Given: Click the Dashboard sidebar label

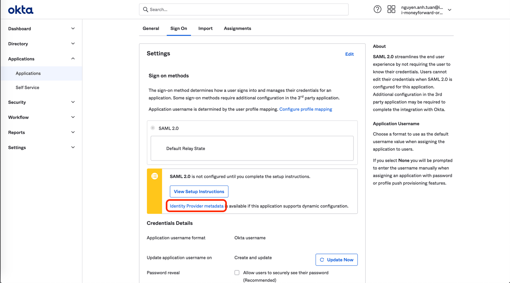Looking at the screenshot, I should point(20,29).
